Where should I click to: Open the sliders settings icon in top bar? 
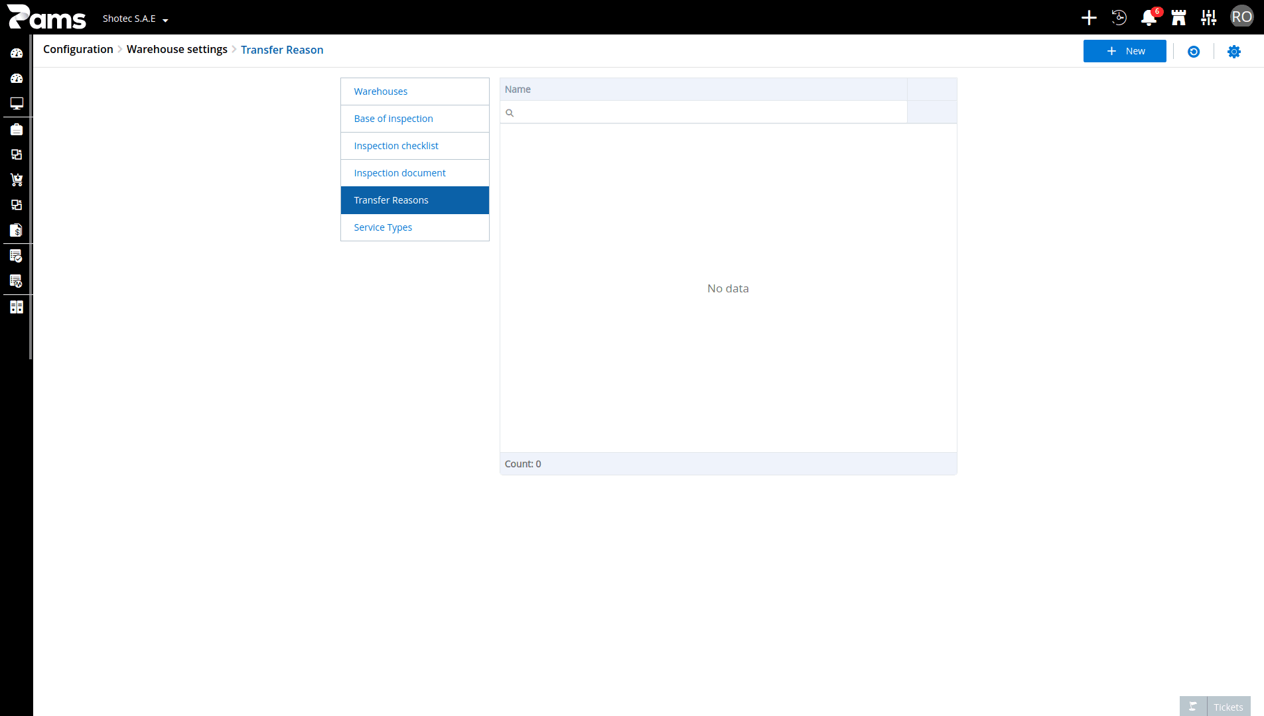1209,18
